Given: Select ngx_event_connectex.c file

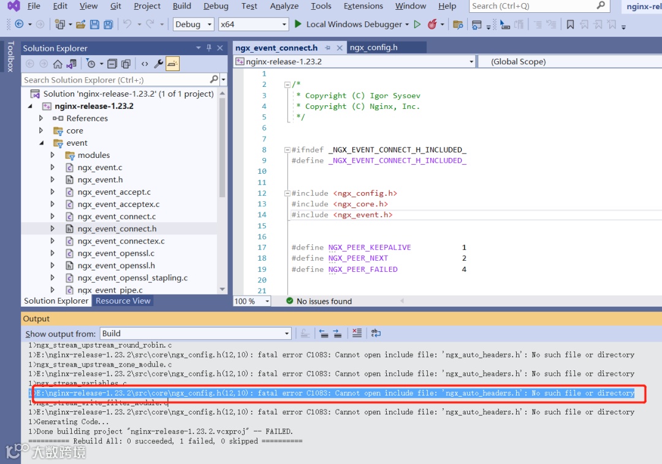Looking at the screenshot, I should click(121, 241).
